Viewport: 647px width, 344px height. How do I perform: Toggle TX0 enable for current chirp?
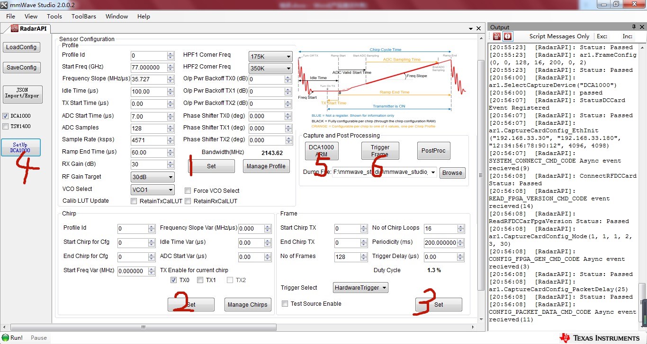(173, 280)
